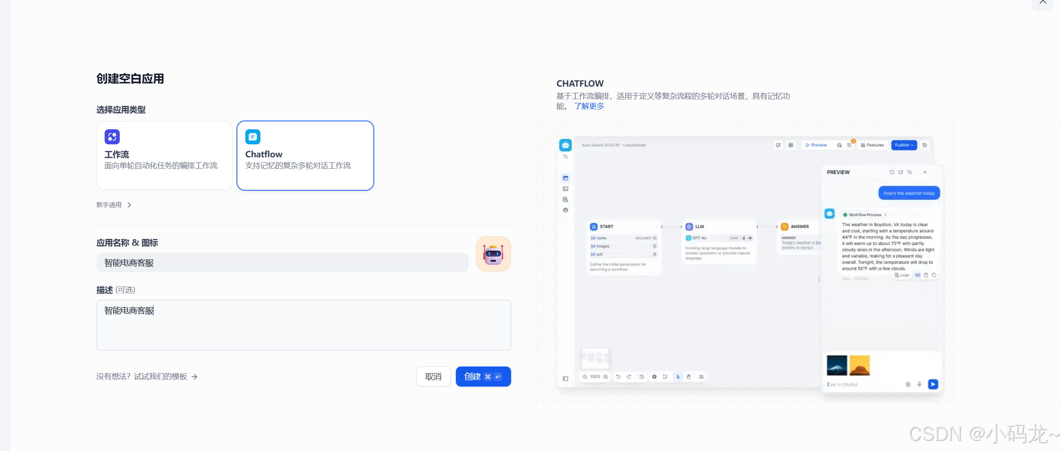
Task: Open 没有想法？试试我们的模板 link
Action: [147, 377]
